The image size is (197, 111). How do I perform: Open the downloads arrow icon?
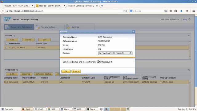pos(181,11)
